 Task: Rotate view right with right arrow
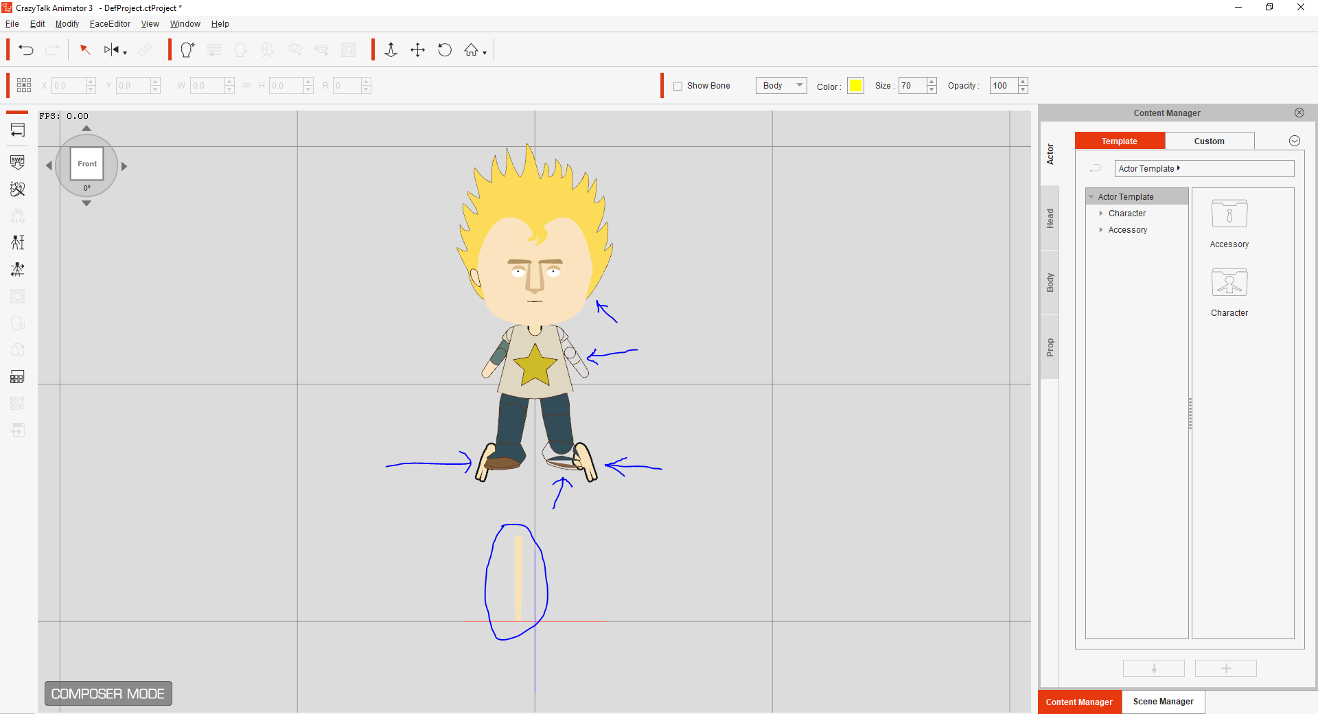coord(124,166)
